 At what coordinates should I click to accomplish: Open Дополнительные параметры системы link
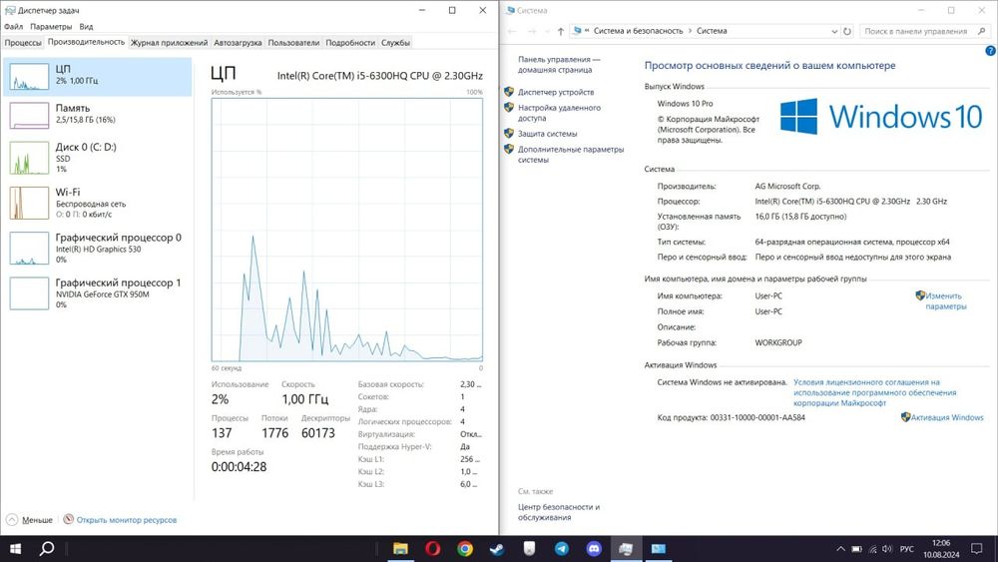(x=570, y=155)
